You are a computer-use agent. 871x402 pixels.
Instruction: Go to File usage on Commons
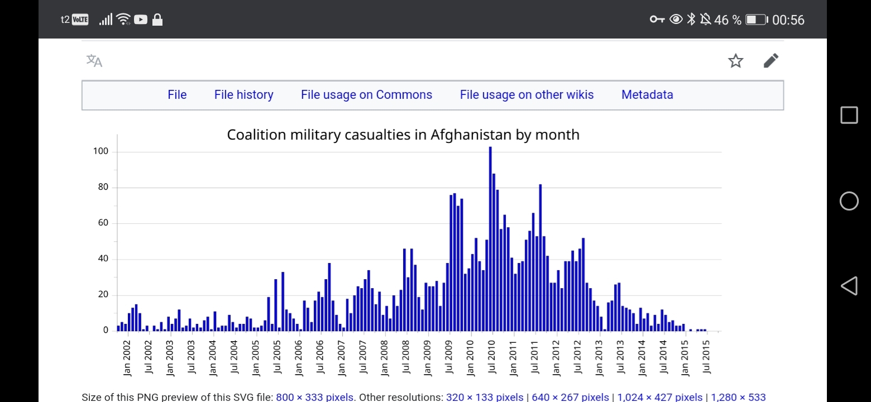coord(366,95)
